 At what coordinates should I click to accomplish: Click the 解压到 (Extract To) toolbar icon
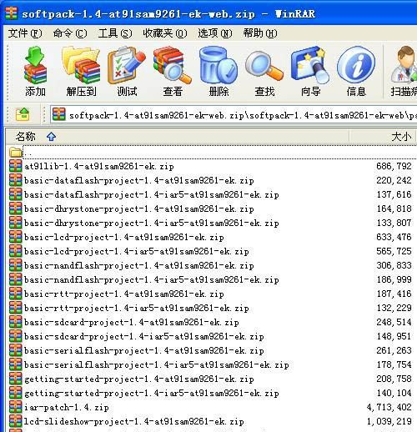(81, 72)
